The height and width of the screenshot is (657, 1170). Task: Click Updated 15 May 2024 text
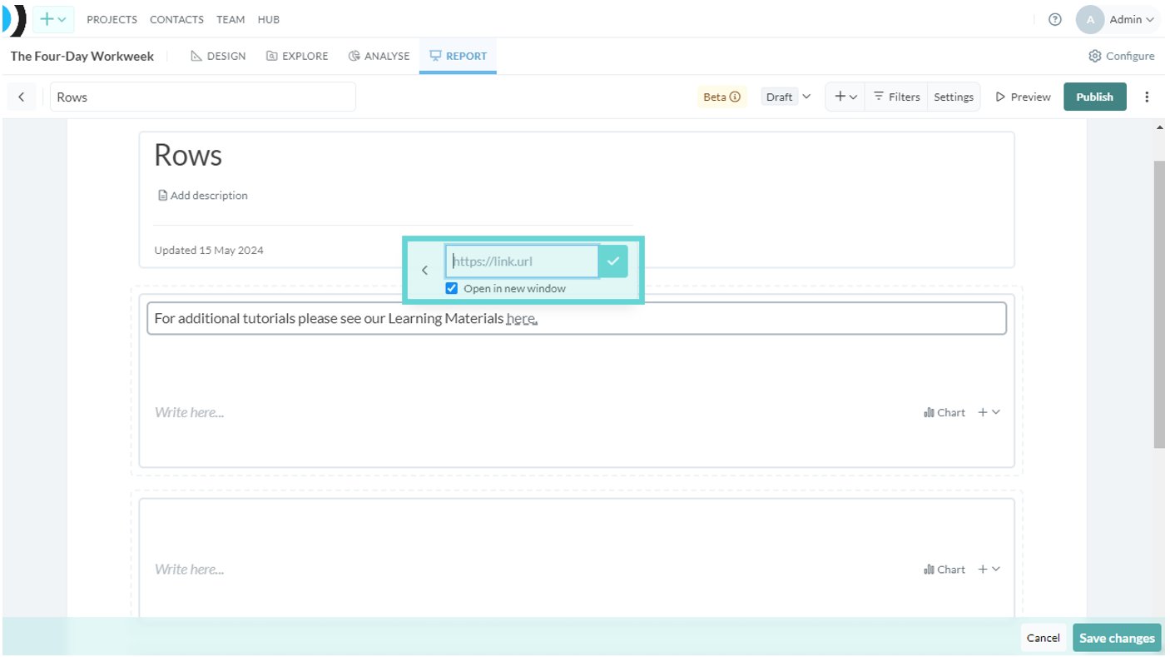point(209,250)
